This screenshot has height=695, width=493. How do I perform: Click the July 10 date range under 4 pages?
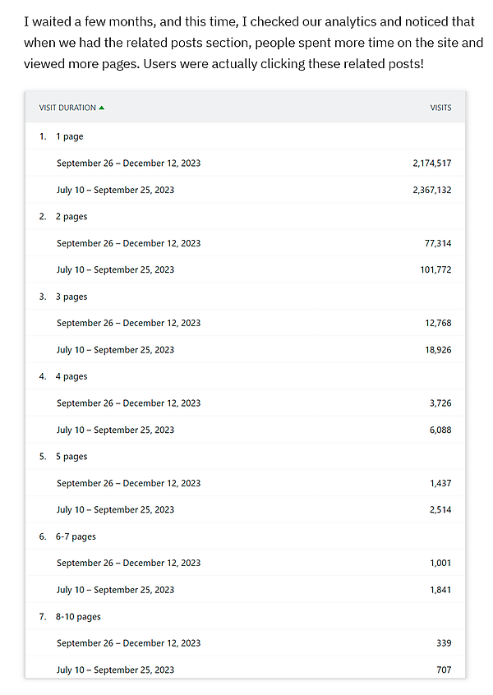tap(115, 430)
